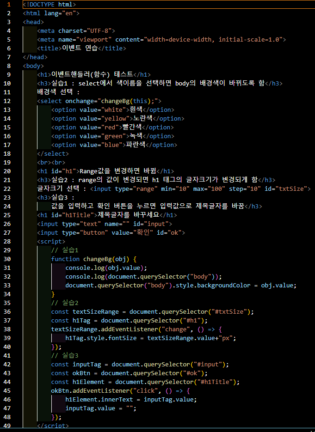This screenshot has width=315, height=432.
Task: Click heading text 이벤트핸들러(함수) 테스트
Action: tap(92, 74)
